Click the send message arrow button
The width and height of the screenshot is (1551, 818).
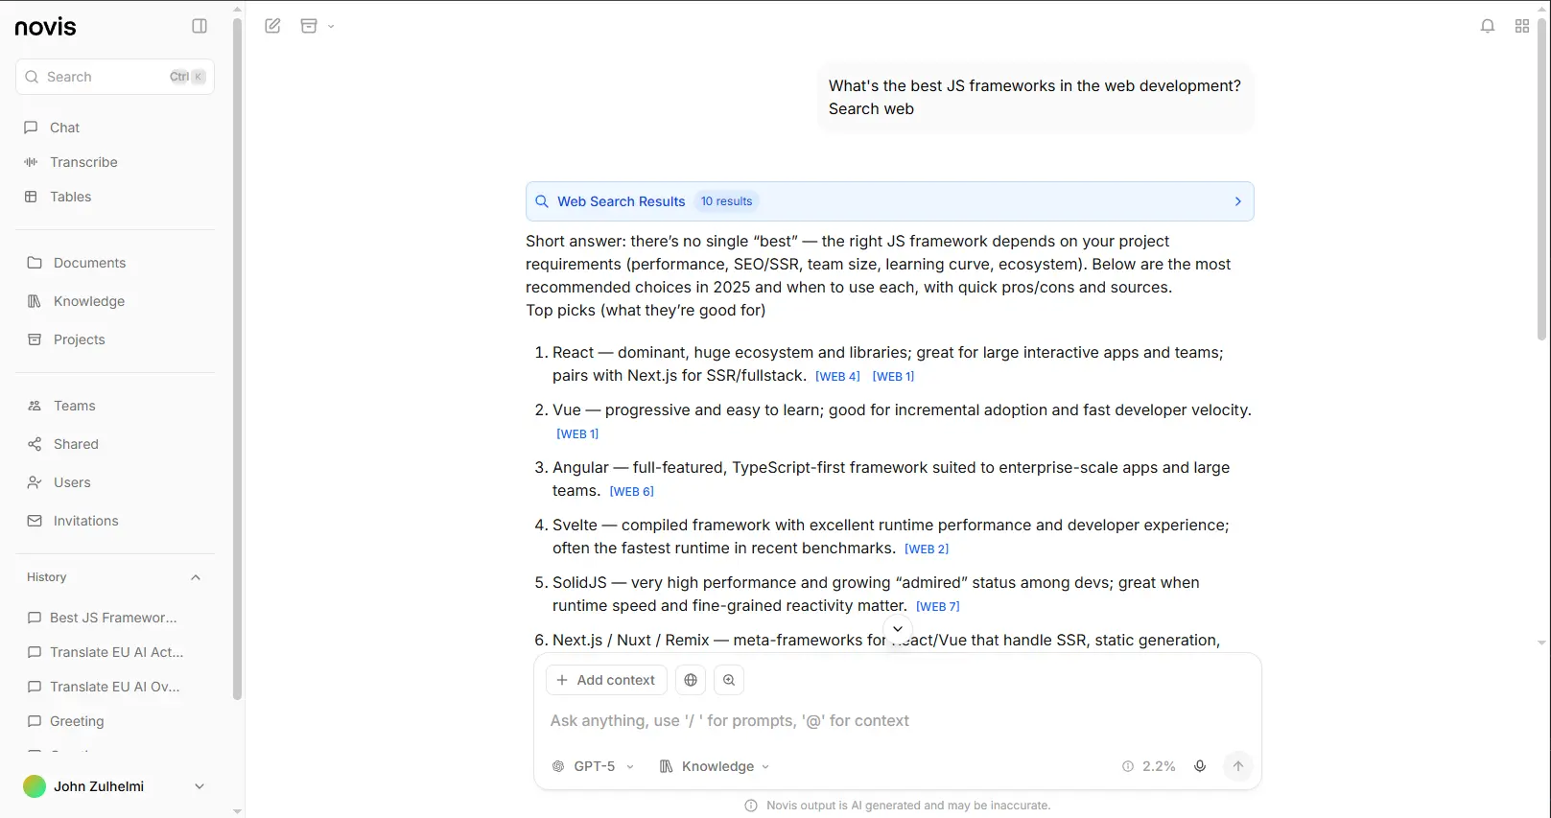pyautogui.click(x=1238, y=766)
